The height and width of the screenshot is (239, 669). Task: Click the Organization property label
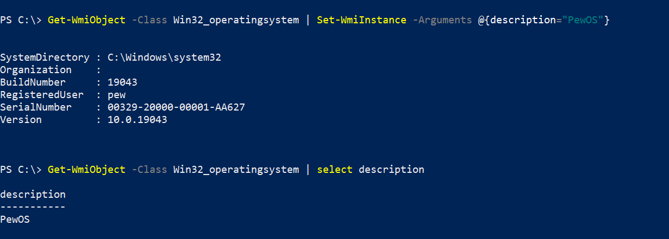click(36, 70)
